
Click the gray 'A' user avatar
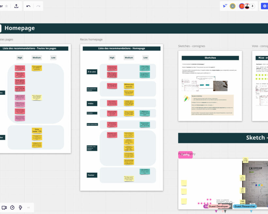point(232,6)
